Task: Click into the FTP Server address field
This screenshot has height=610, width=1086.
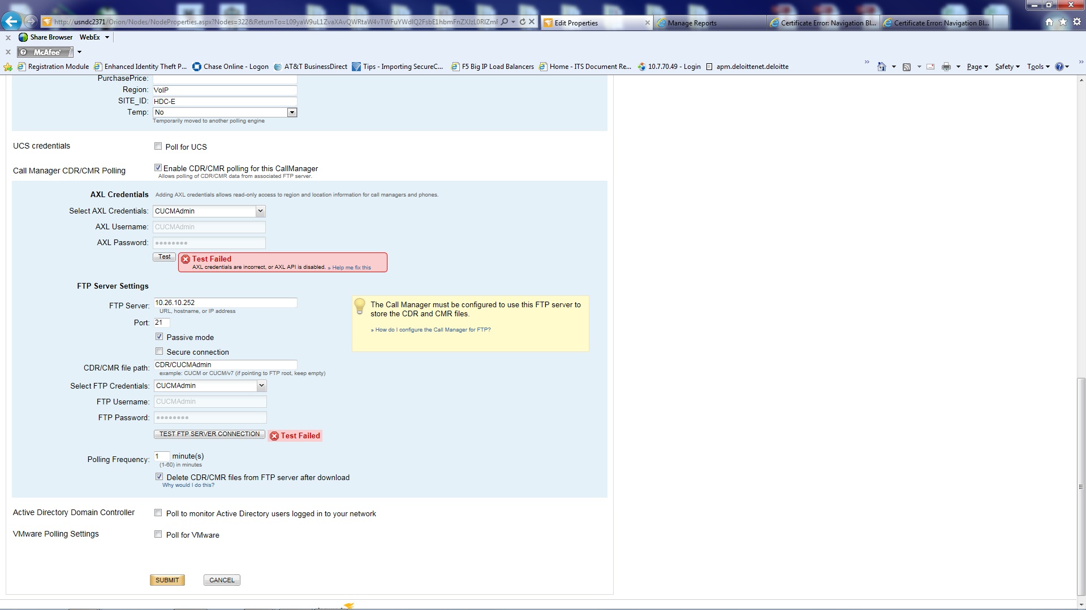Action: [225, 303]
